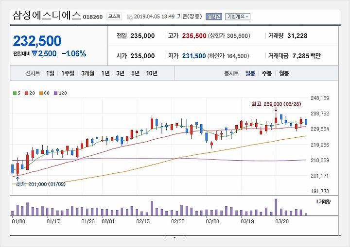Image resolution: width=350 pixels, height=247 pixels.
Task: Select the 1년 line chart tab
Action: tap(105, 73)
